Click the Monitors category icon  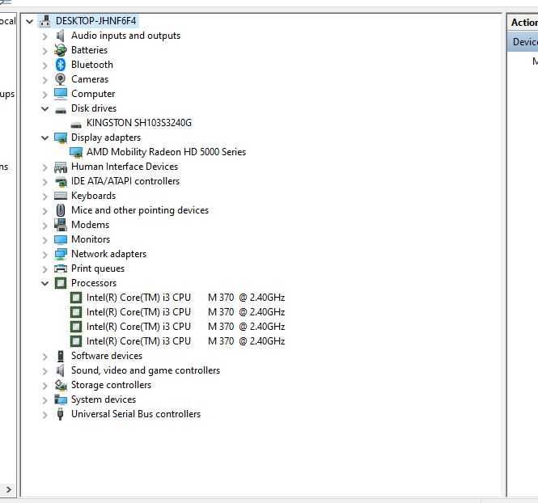[x=61, y=239]
